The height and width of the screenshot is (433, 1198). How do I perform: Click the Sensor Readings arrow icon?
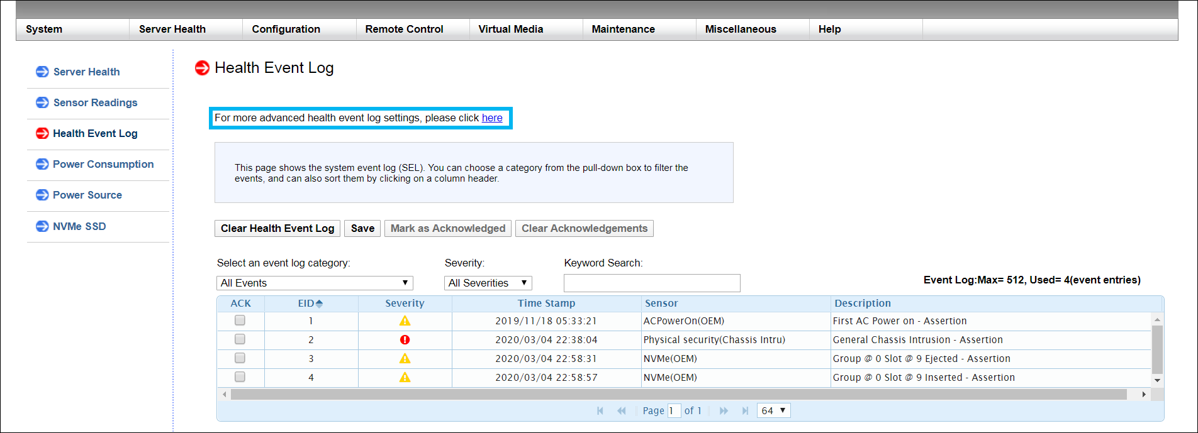point(42,102)
